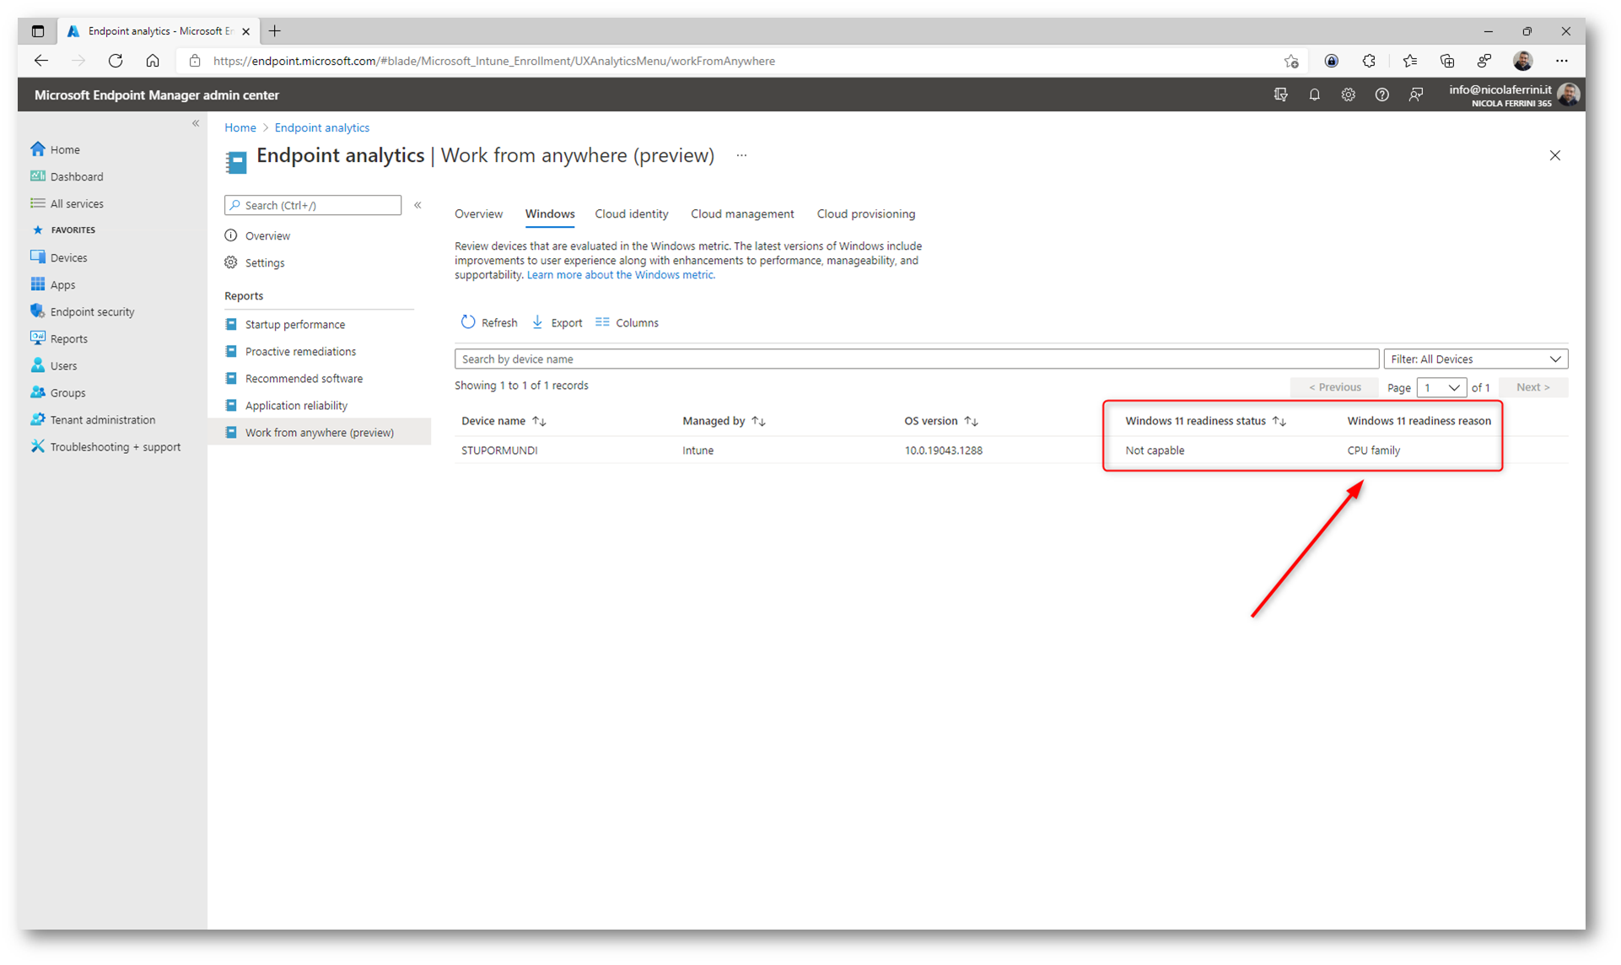This screenshot has height=965, width=1621.
Task: Click the Export download icon
Action: click(537, 322)
